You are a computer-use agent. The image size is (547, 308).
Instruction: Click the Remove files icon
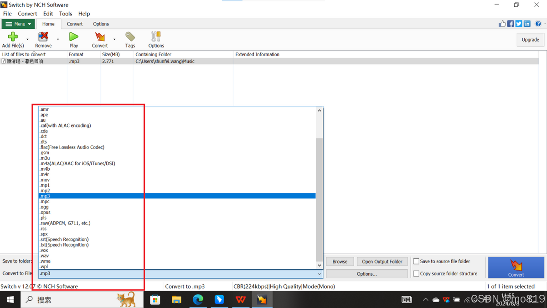click(x=43, y=37)
